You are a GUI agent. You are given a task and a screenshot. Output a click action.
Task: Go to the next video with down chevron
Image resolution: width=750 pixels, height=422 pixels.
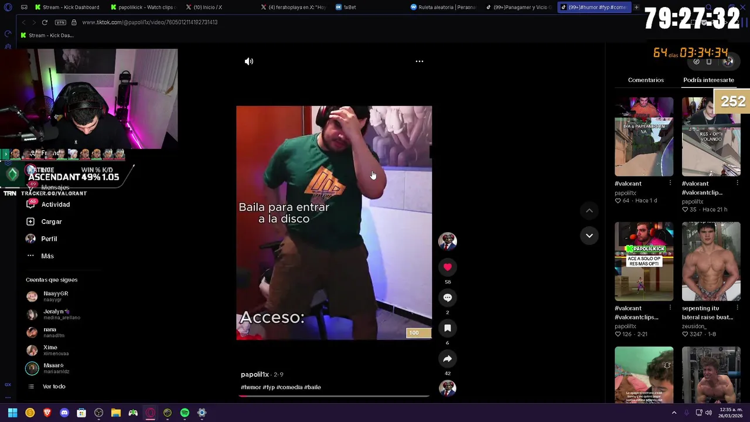click(x=589, y=235)
